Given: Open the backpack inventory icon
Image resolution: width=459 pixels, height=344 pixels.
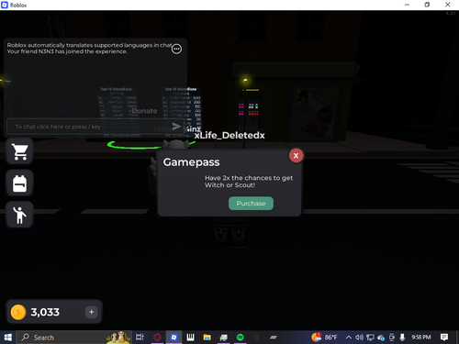Looking at the screenshot, I should point(19,183).
